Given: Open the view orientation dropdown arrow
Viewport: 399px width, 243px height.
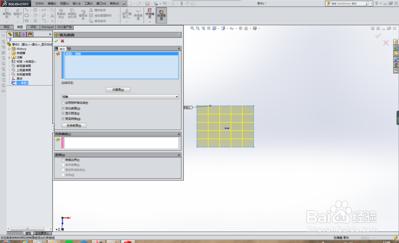Looking at the screenshot, I should [x=219, y=28].
